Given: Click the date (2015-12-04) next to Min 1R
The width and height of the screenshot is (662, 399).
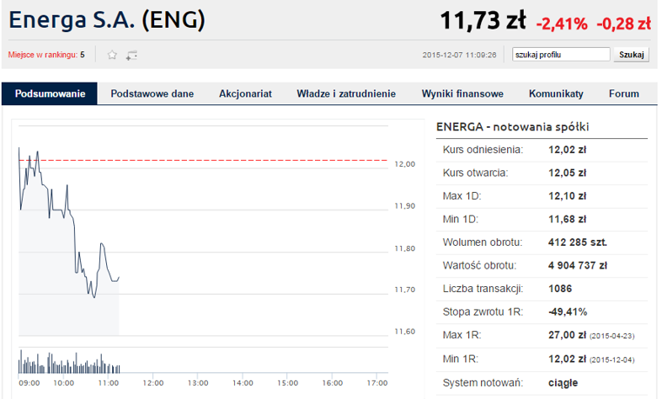Looking at the screenshot, I should point(611,359).
